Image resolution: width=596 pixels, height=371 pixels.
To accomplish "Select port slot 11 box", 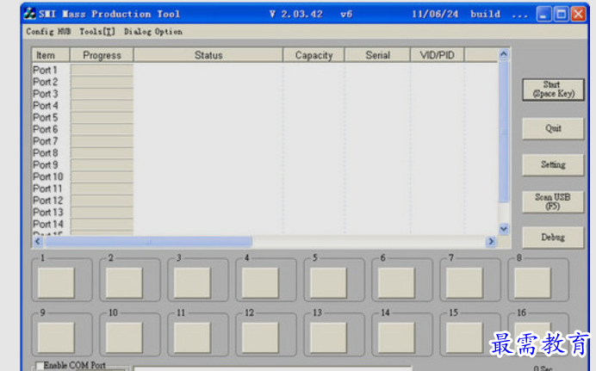I will (x=192, y=337).
